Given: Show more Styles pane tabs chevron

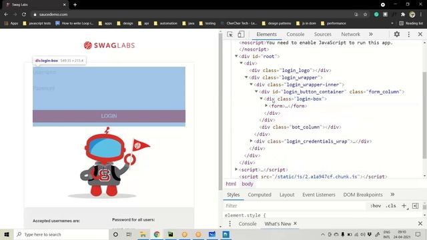Looking at the screenshot, I should 392,195.
